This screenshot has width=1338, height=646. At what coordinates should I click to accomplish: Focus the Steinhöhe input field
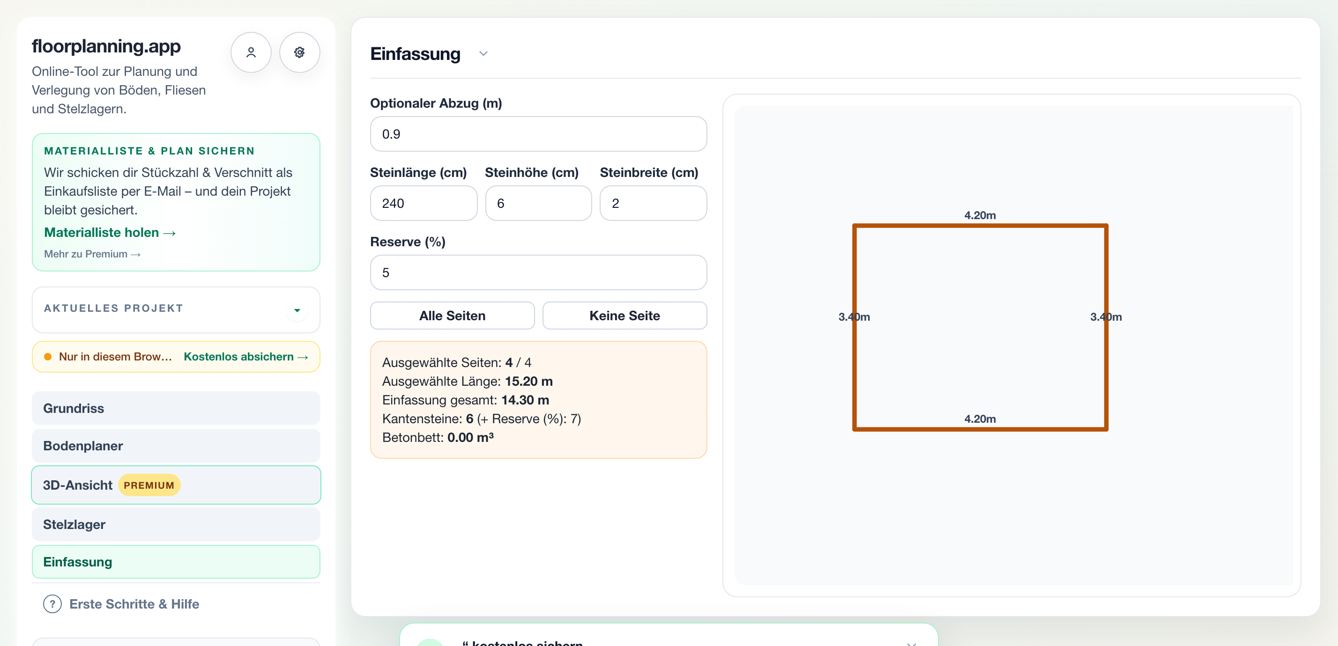pyautogui.click(x=539, y=204)
